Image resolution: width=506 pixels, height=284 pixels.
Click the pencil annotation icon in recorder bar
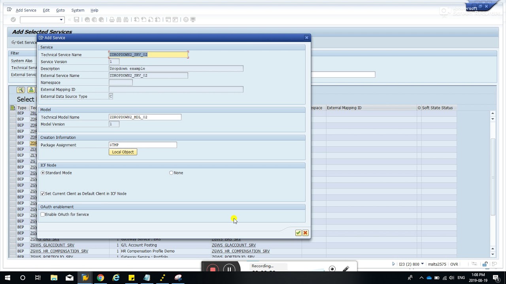coord(346,269)
